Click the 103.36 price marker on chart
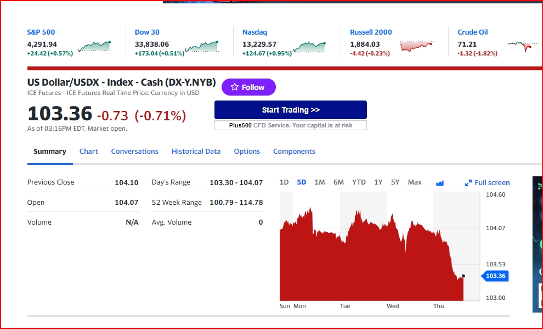 click(x=495, y=276)
